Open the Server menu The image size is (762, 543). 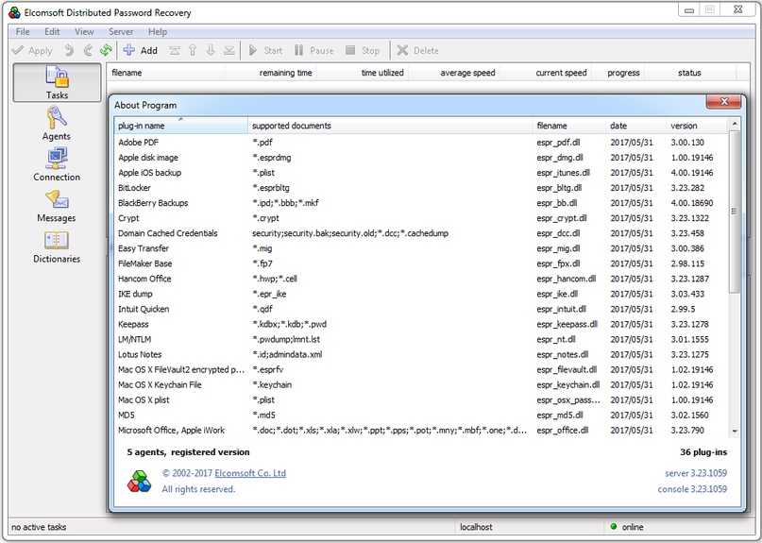click(x=121, y=31)
